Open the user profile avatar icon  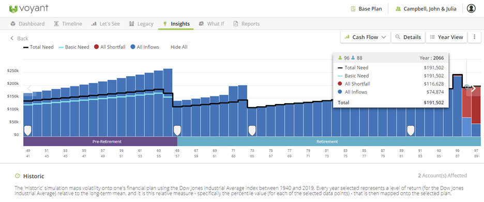click(x=471, y=9)
